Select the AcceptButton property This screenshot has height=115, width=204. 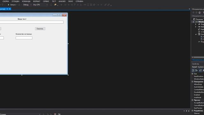tap(199, 103)
